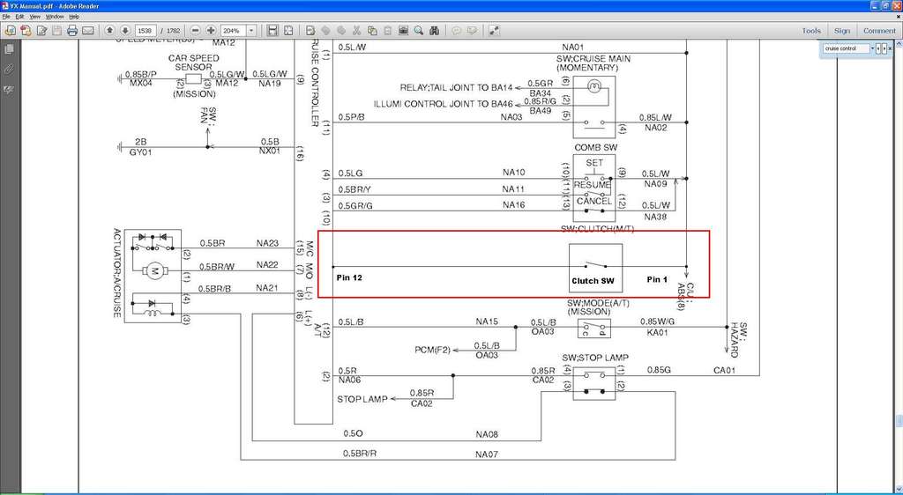Click the sticky note comment icon
The height and width of the screenshot is (495, 903).
click(x=457, y=31)
